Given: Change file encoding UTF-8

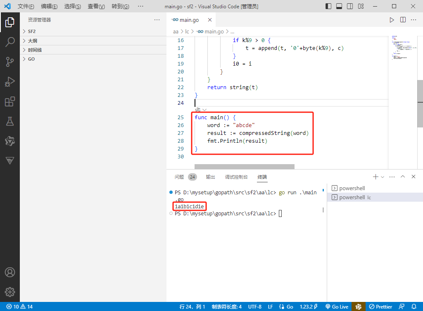Looking at the screenshot, I should pos(254,307).
